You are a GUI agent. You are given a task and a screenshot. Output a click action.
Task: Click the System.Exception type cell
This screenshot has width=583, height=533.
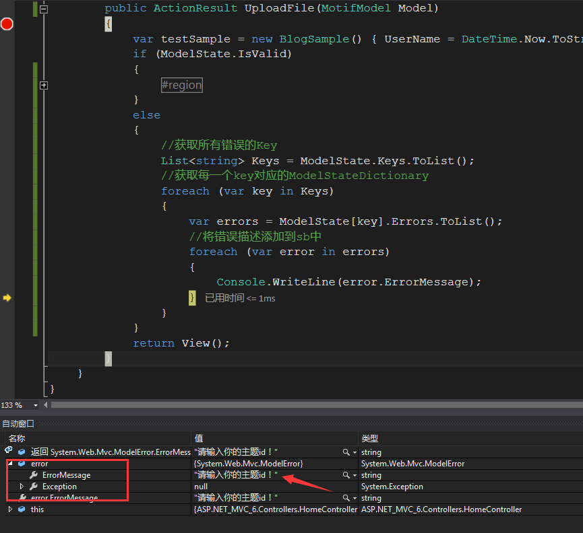point(392,487)
